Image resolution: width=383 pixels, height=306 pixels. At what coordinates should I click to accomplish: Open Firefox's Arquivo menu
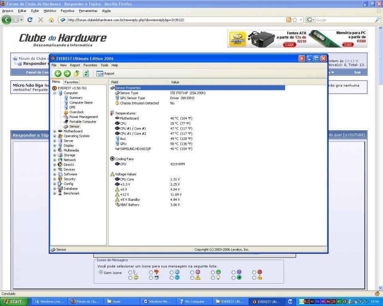[8, 11]
